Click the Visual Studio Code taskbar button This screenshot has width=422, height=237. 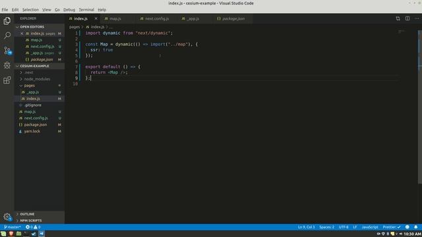(42, 234)
